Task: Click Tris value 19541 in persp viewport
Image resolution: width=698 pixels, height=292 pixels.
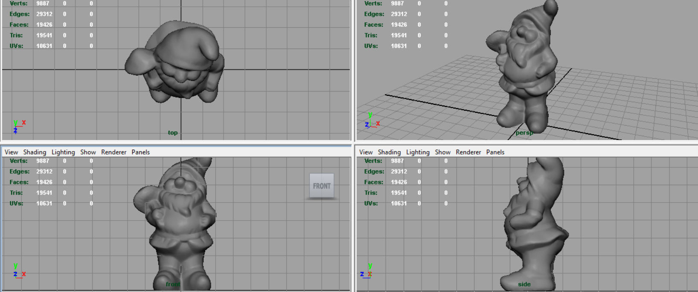Action: coord(399,35)
